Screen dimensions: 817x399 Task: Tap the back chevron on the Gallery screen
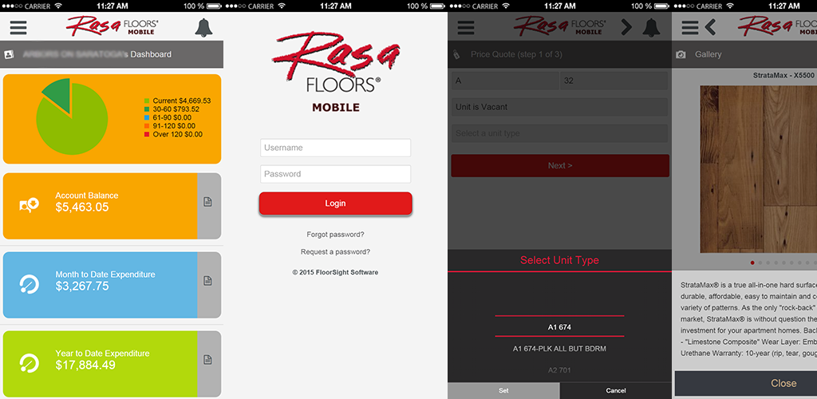click(710, 27)
